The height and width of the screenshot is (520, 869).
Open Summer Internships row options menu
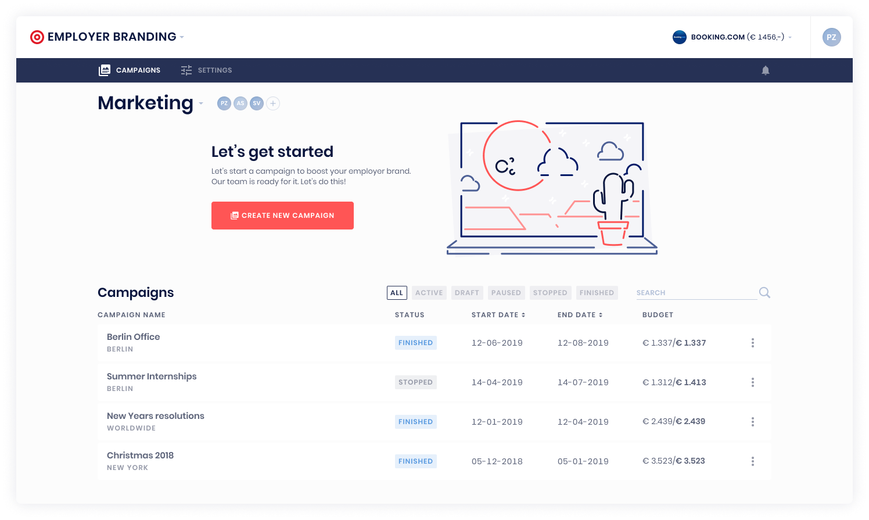click(x=753, y=382)
